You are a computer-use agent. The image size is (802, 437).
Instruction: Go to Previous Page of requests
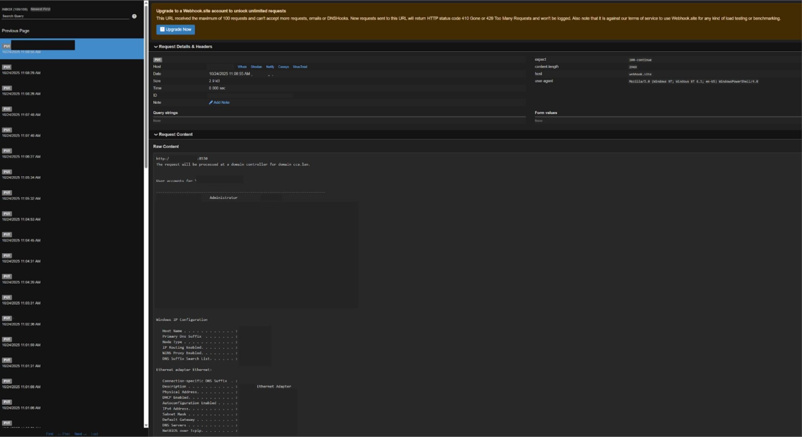click(16, 31)
